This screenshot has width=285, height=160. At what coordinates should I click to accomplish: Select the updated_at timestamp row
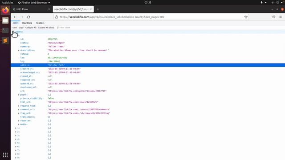pos(148,84)
